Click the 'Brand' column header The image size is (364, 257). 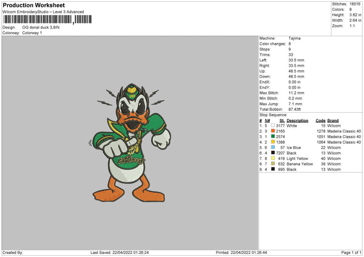pos(333,121)
